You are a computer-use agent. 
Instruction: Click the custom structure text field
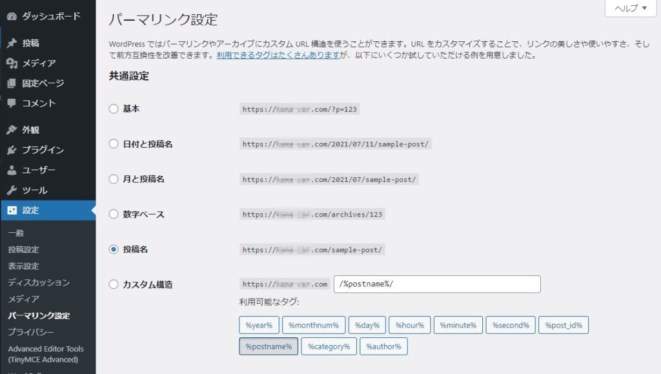pyautogui.click(x=436, y=284)
